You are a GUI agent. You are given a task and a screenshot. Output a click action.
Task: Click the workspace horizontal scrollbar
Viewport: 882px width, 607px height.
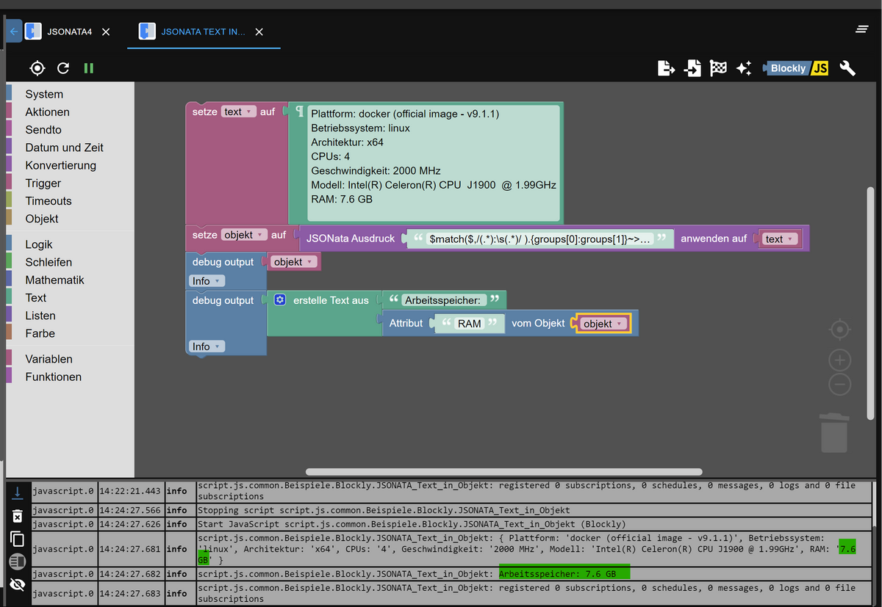coord(503,471)
